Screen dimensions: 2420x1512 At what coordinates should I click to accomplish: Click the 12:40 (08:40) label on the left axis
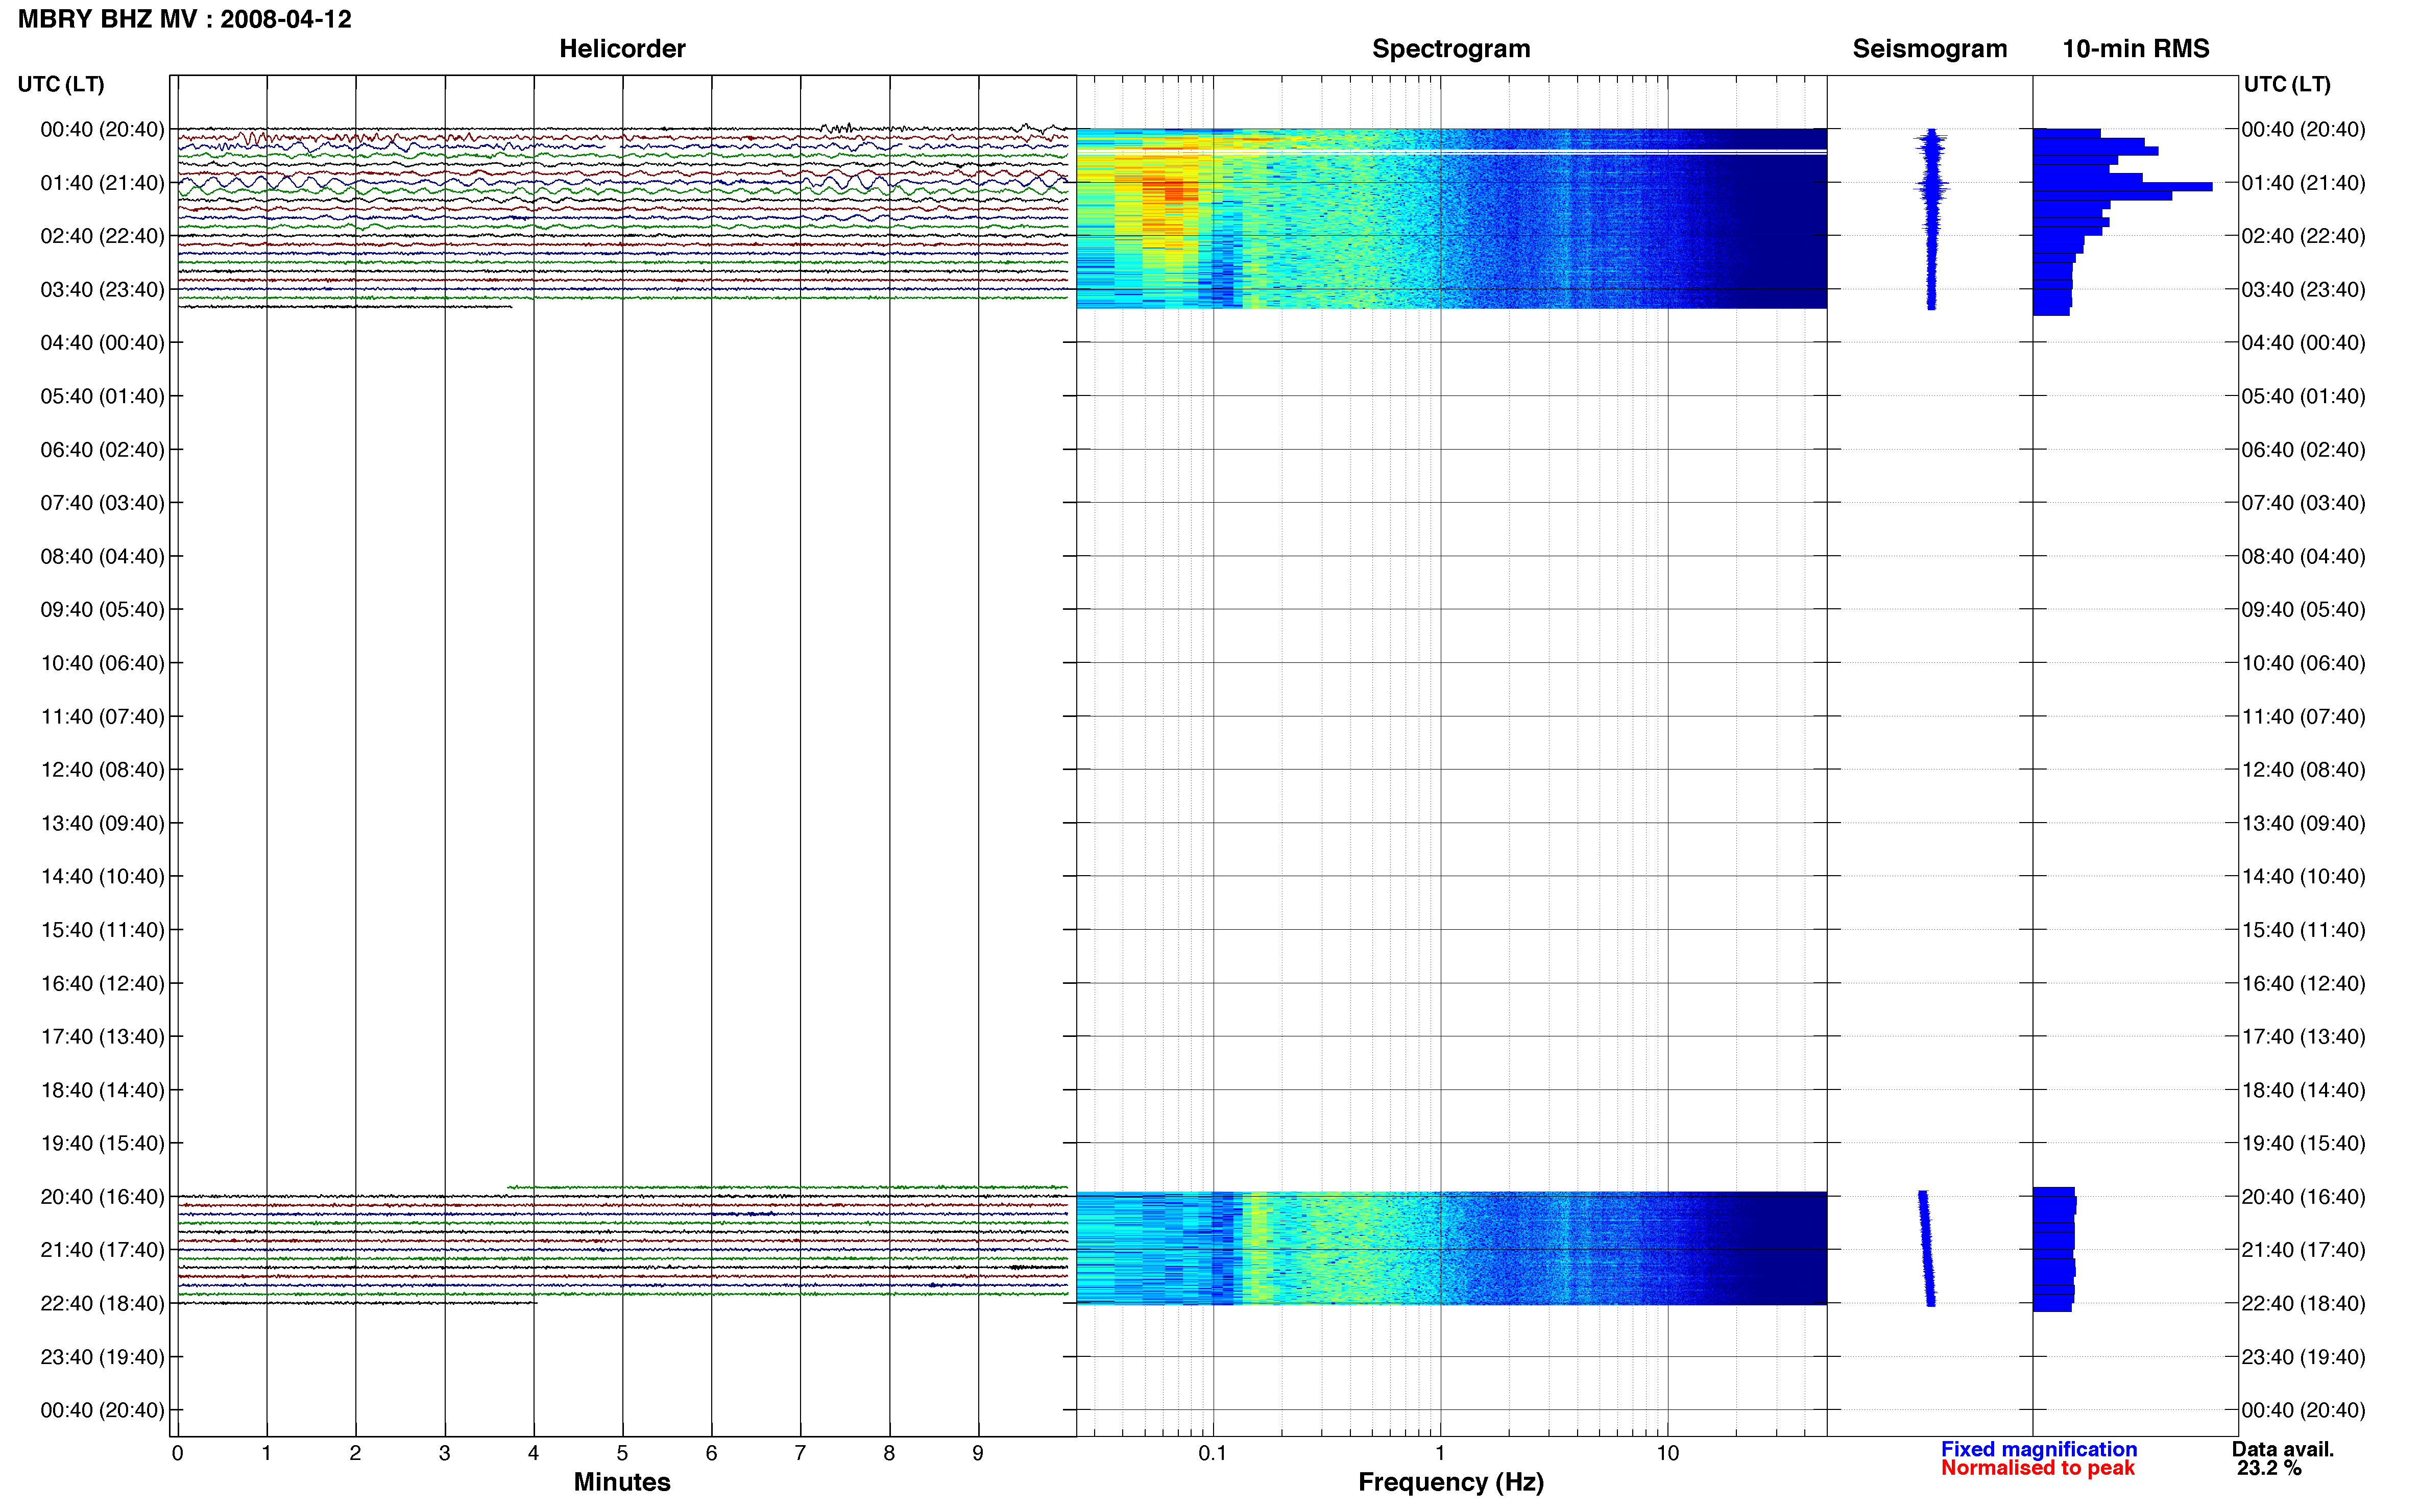pos(102,770)
